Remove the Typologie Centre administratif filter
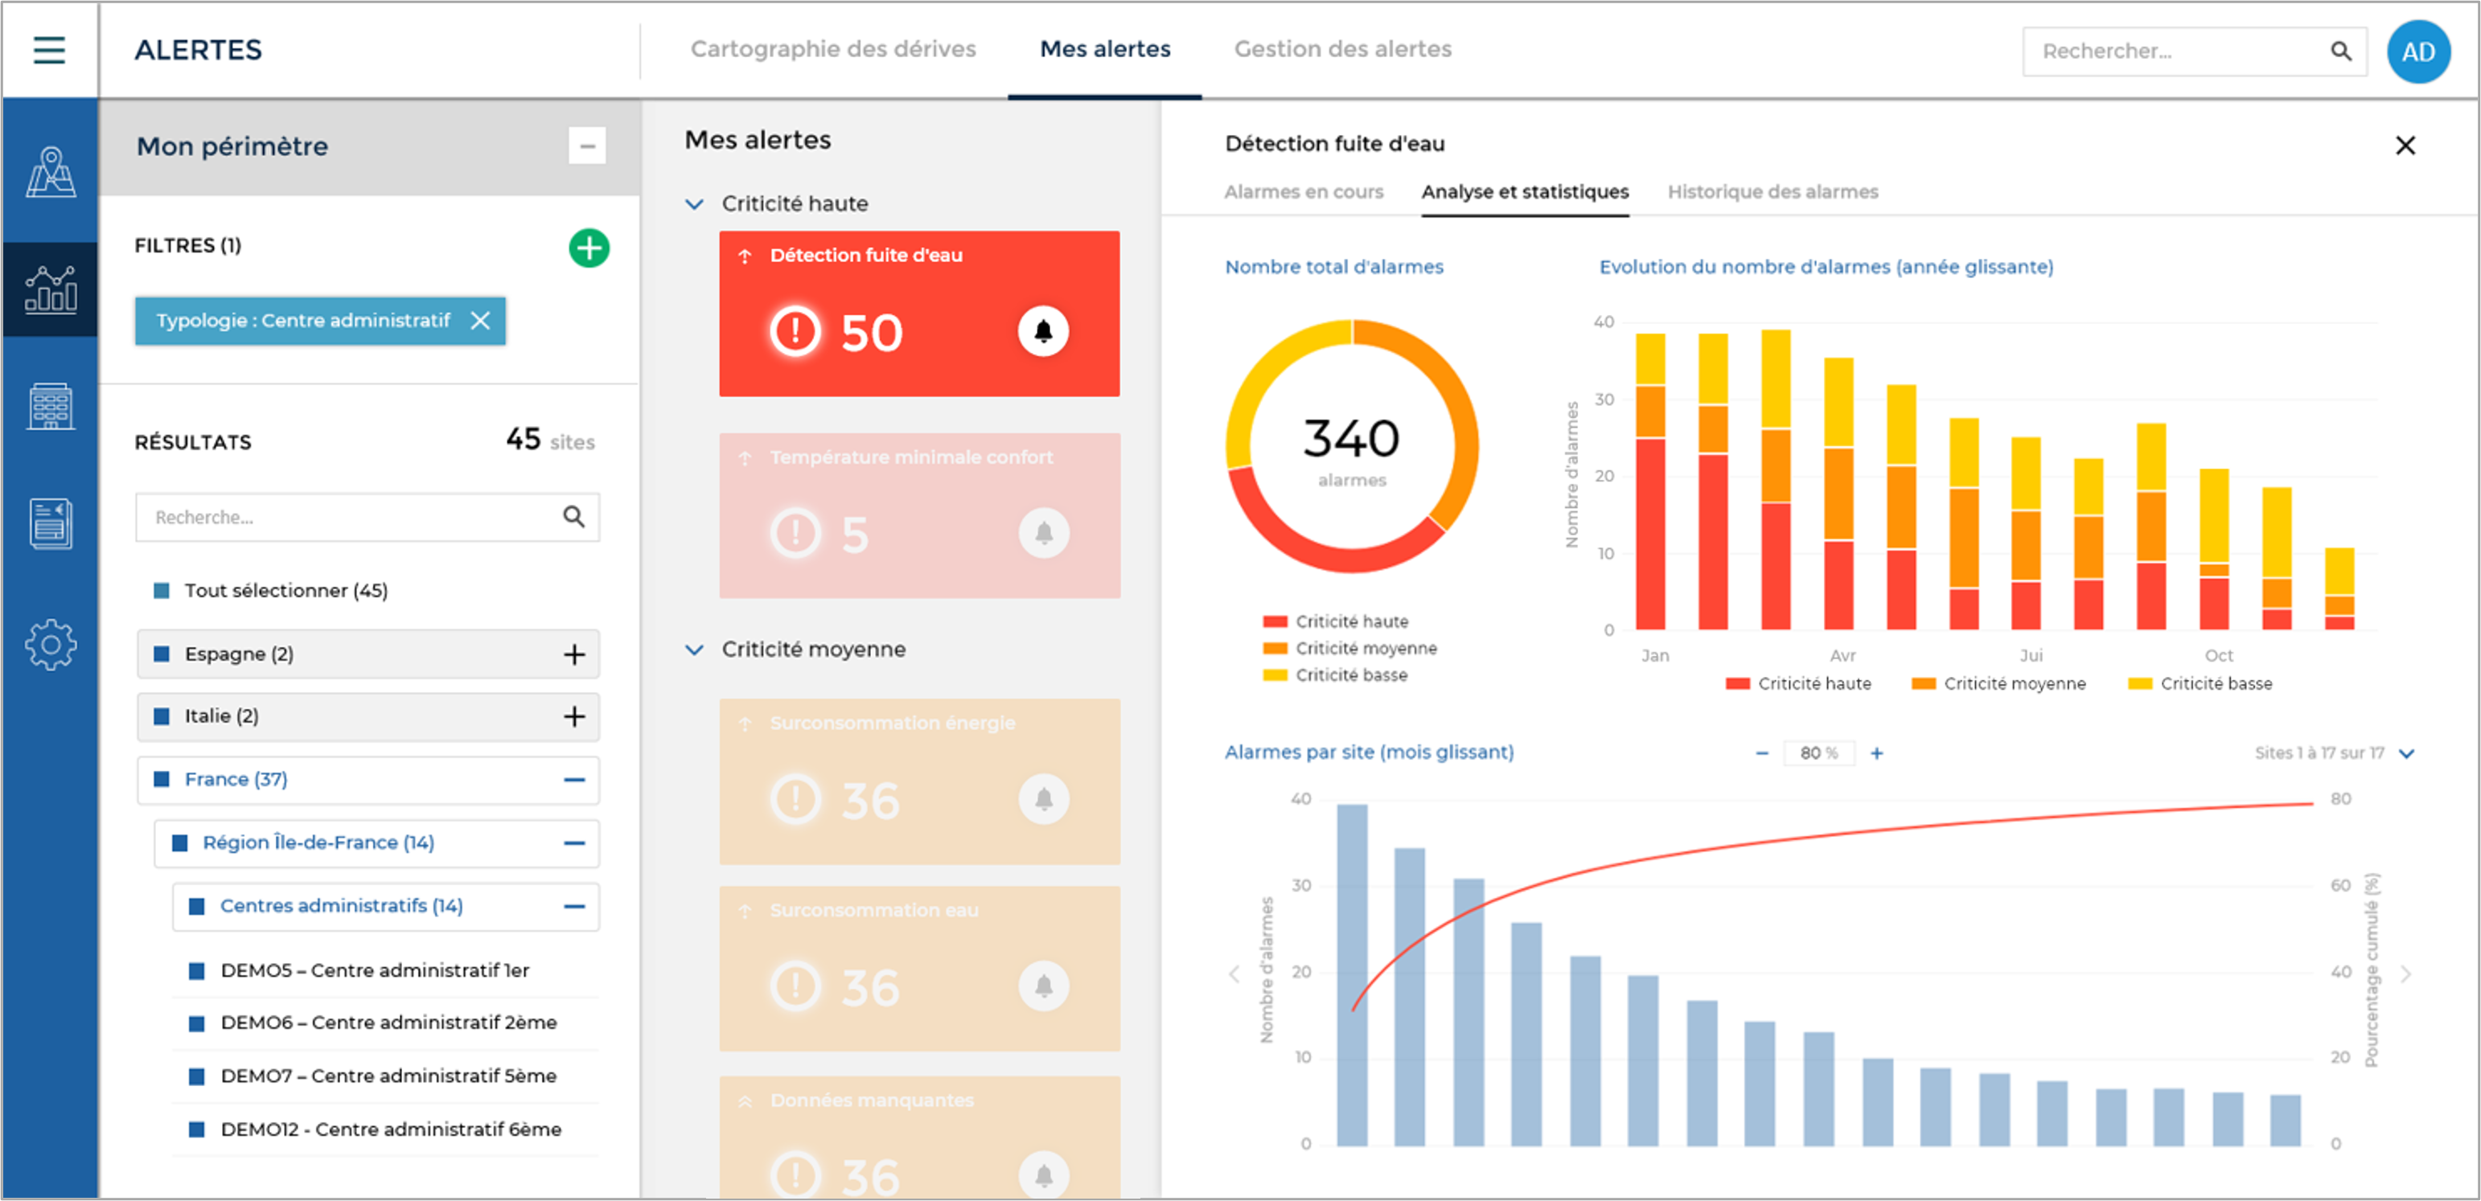Image resolution: width=2481 pixels, height=1201 pixels. [479, 321]
